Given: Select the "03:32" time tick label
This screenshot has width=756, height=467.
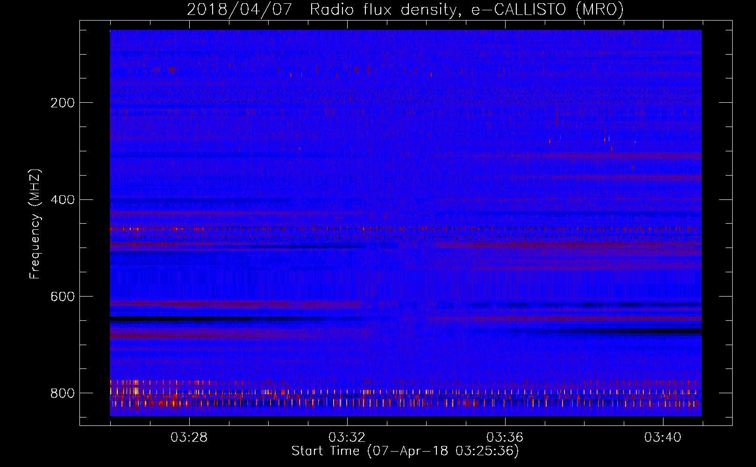Looking at the screenshot, I should click(347, 438).
